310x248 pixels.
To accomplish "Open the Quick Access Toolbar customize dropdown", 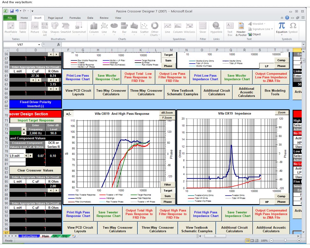I will click(32, 11).
